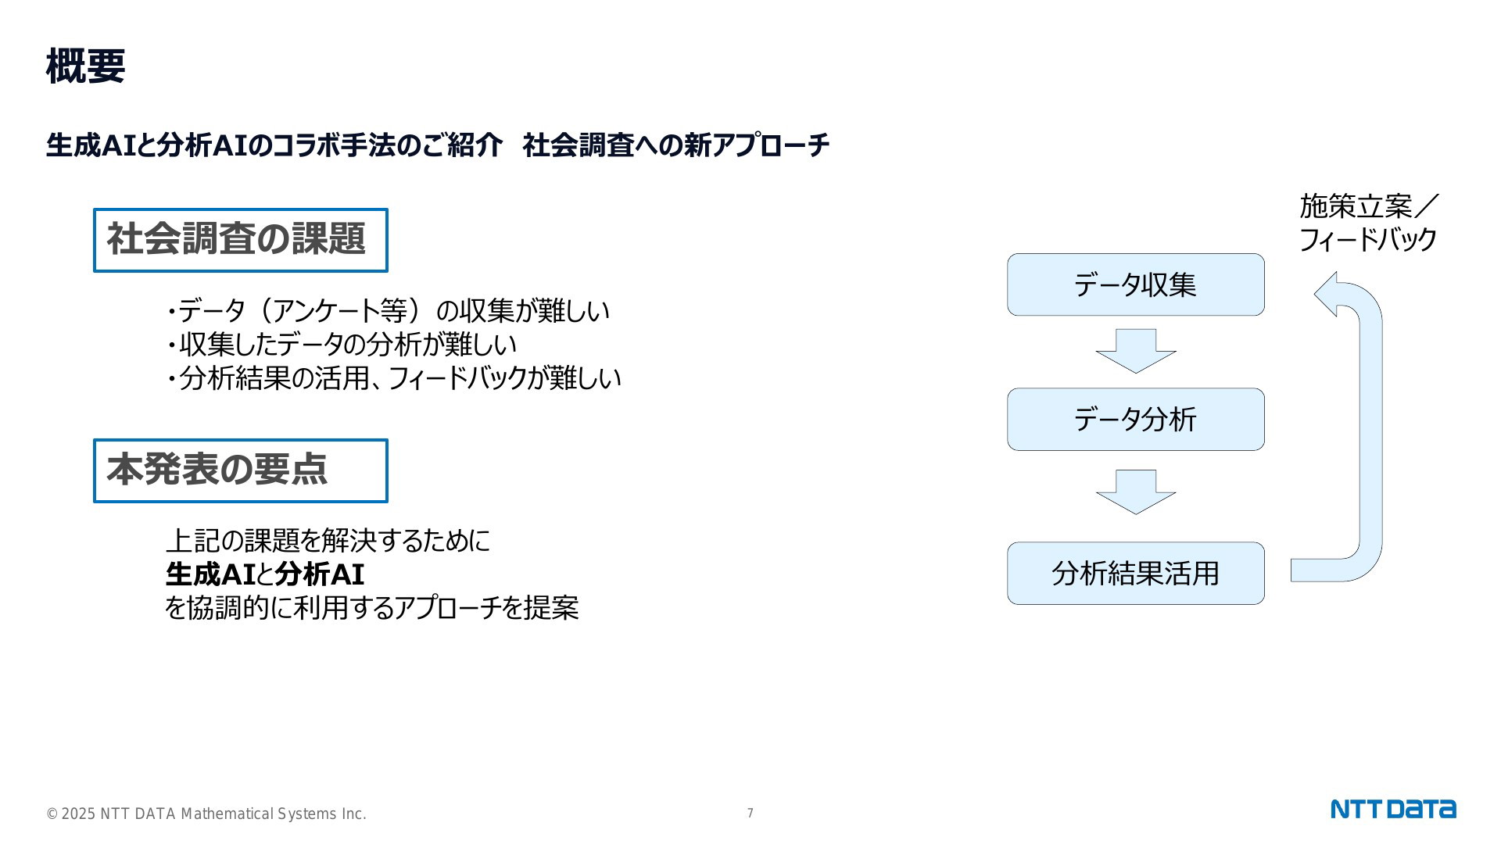Click the copyright footer text
1501x844 pixels.
pyautogui.click(x=206, y=814)
